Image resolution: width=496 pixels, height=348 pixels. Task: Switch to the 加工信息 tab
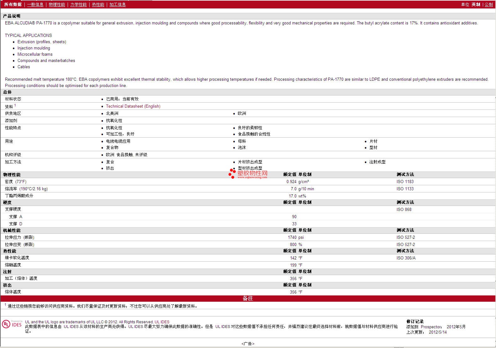click(117, 4)
